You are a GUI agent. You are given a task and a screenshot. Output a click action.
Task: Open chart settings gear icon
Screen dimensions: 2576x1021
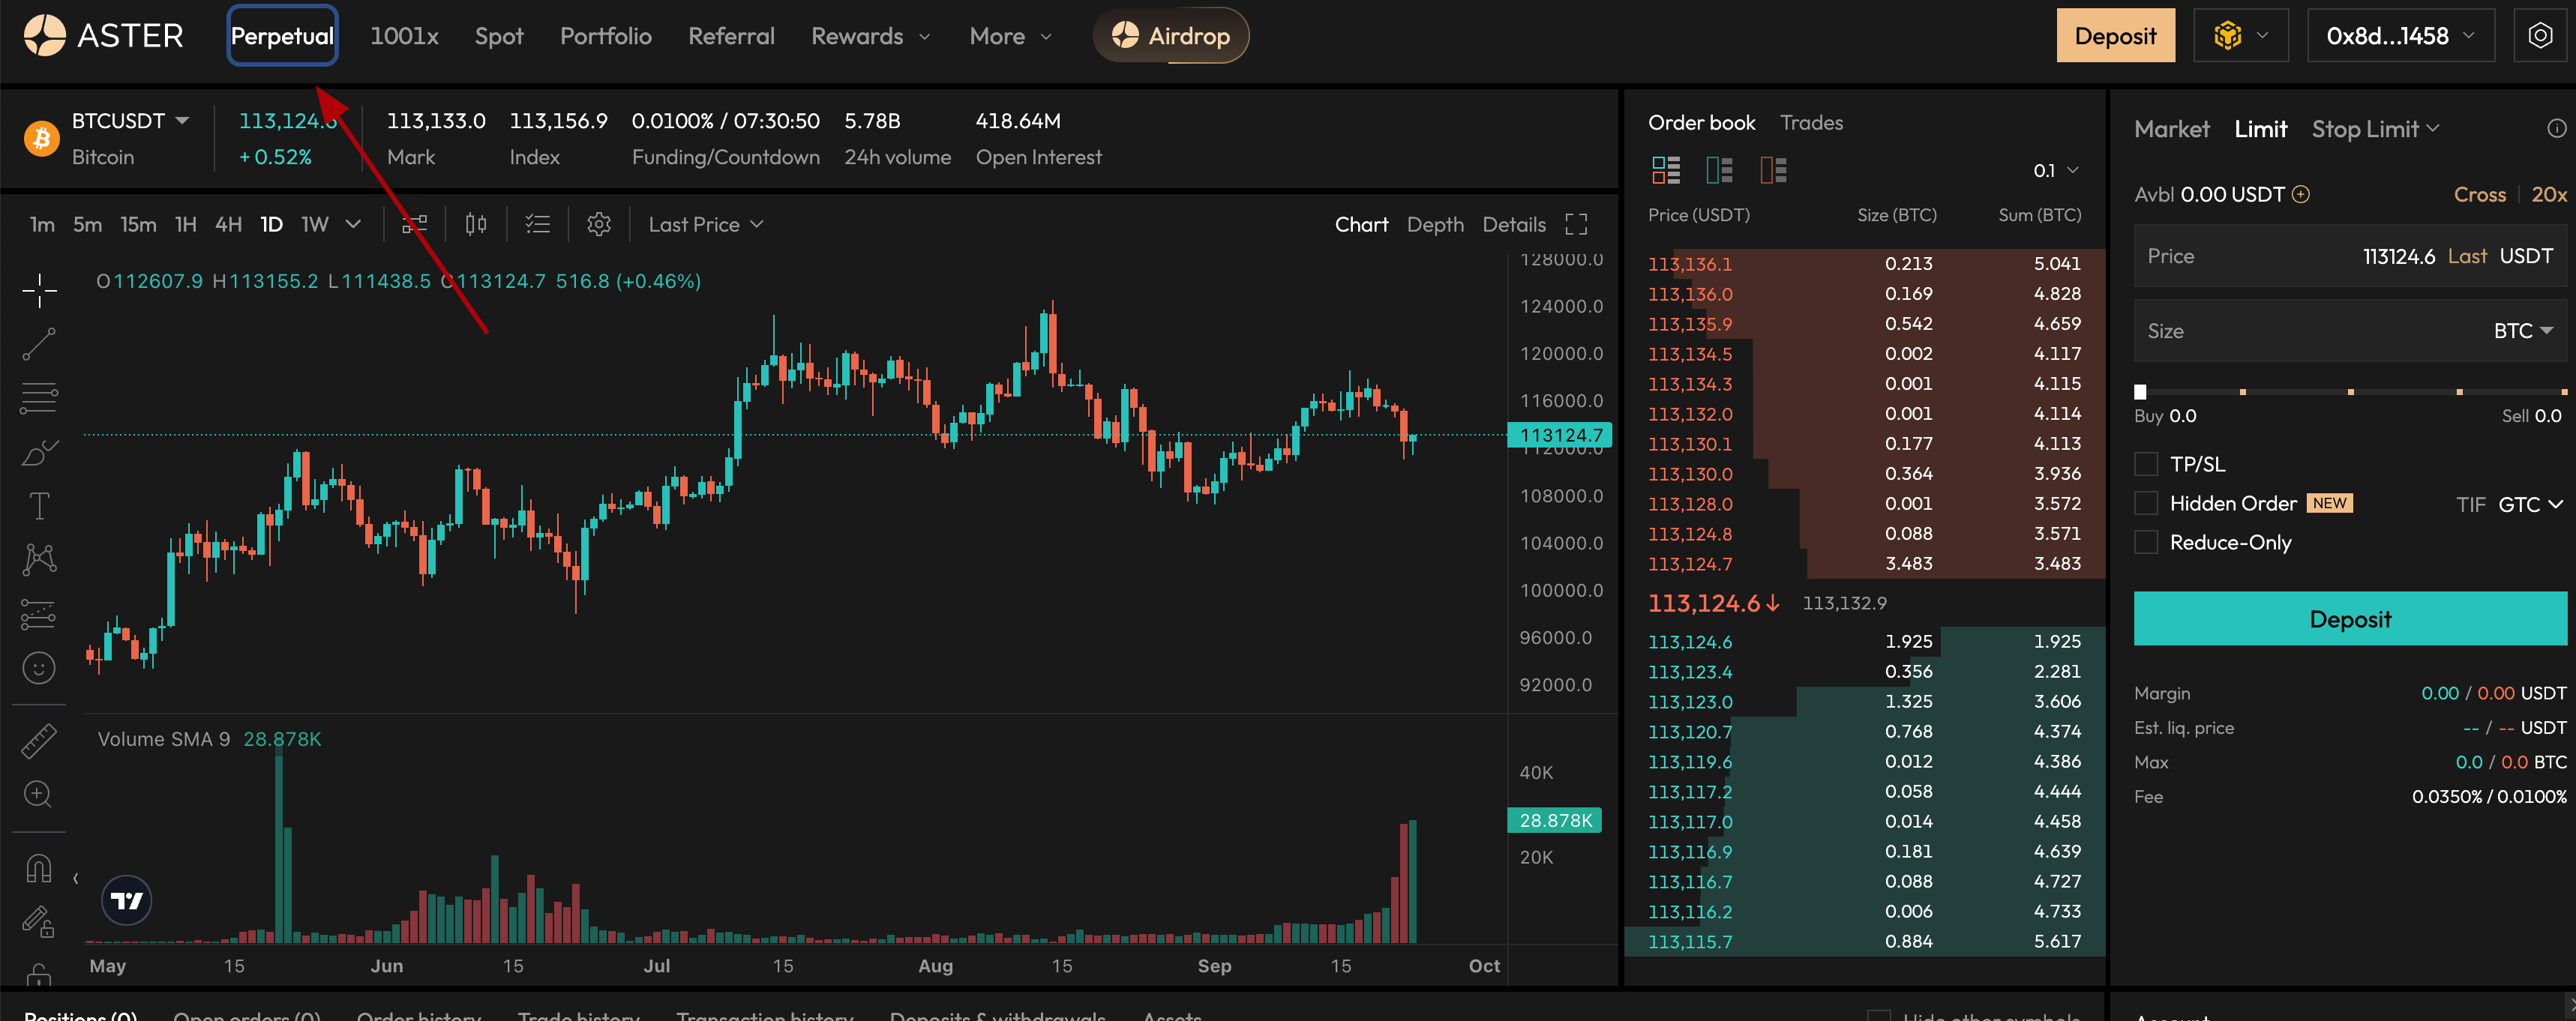tap(598, 224)
